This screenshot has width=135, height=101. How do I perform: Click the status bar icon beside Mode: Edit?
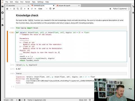(90, 100)
